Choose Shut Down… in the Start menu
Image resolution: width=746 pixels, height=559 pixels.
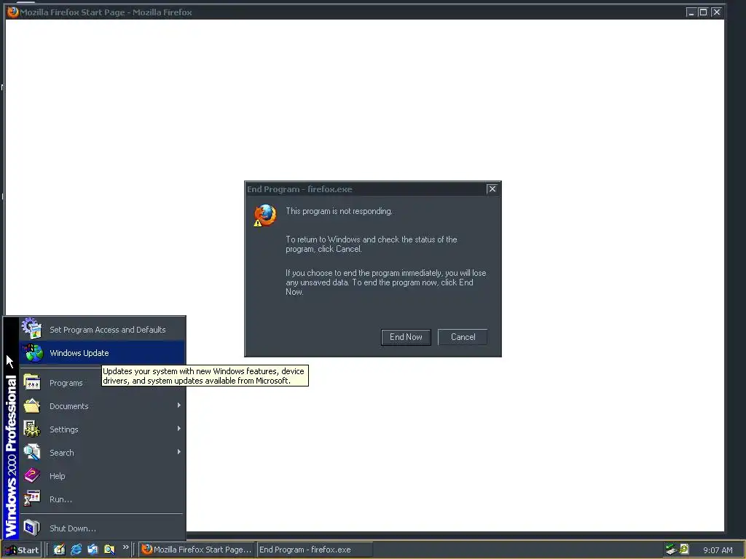(102, 528)
